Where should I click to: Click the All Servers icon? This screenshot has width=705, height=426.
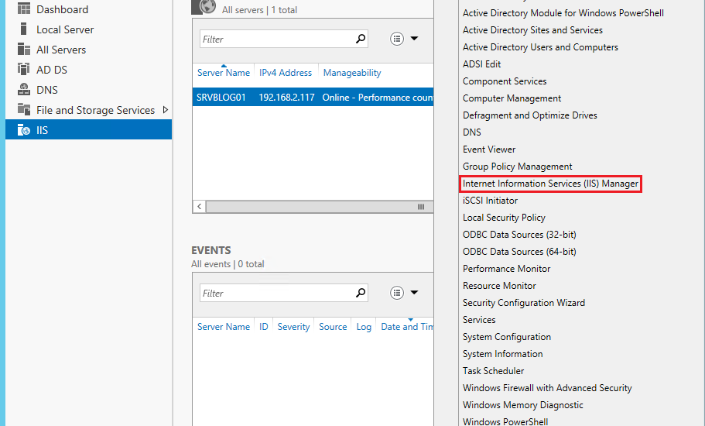24,49
